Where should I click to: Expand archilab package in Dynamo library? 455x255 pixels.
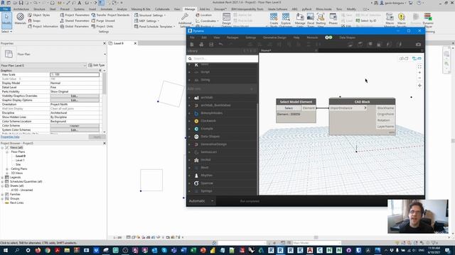(190, 98)
